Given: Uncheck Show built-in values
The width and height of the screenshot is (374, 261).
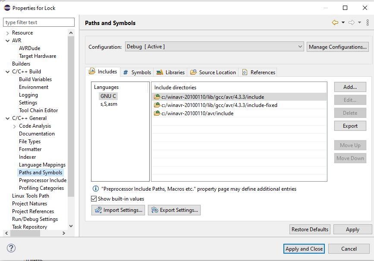Looking at the screenshot, I should [93, 198].
